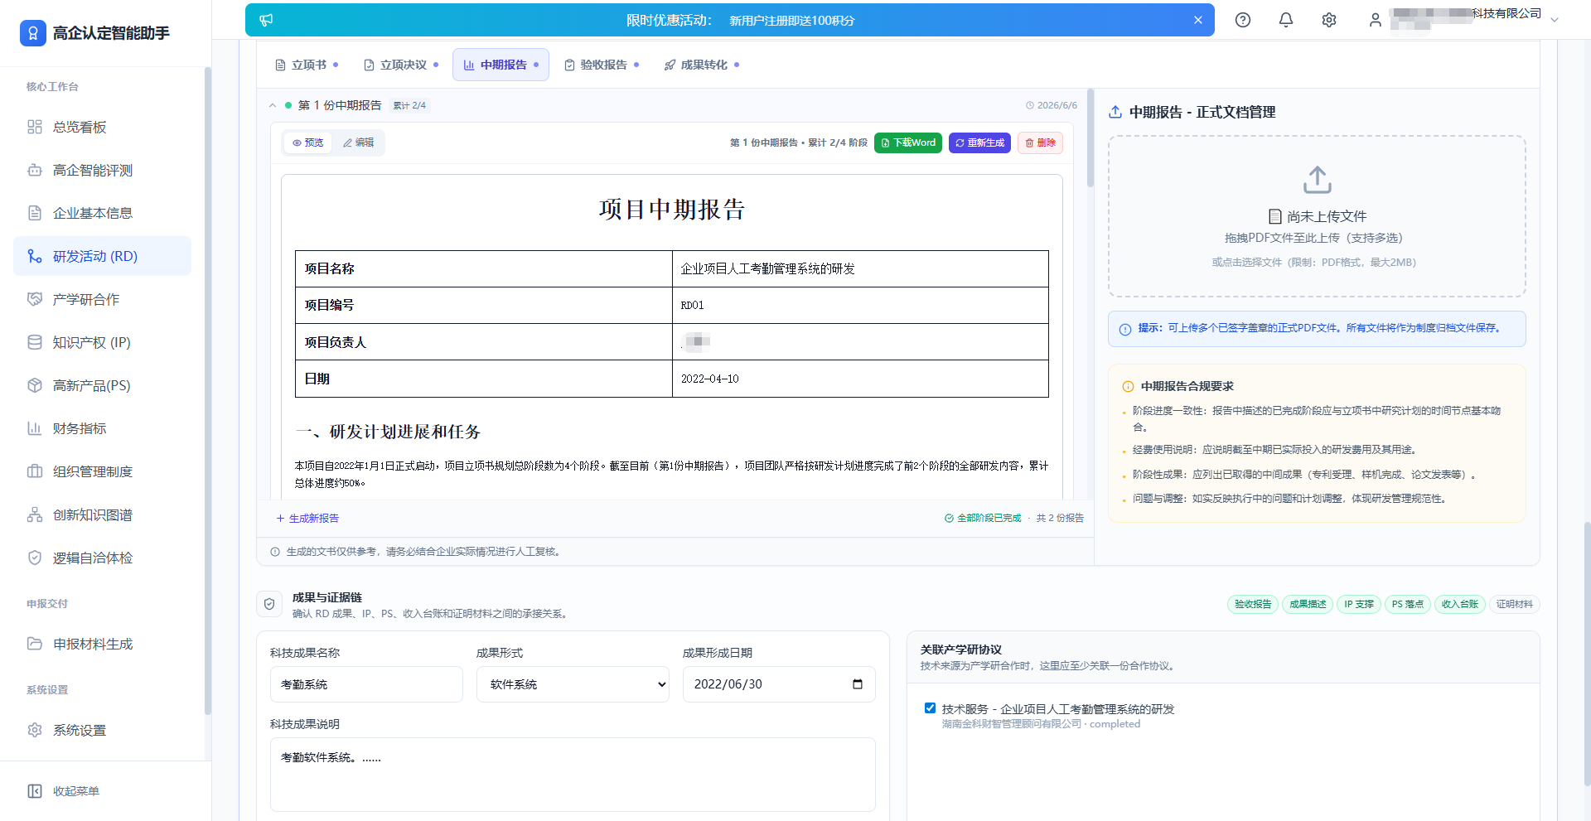
Task: Click the 下载Word button
Action: tap(908, 142)
